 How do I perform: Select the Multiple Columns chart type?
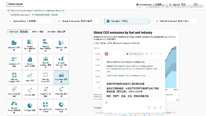click(x=14, y=77)
